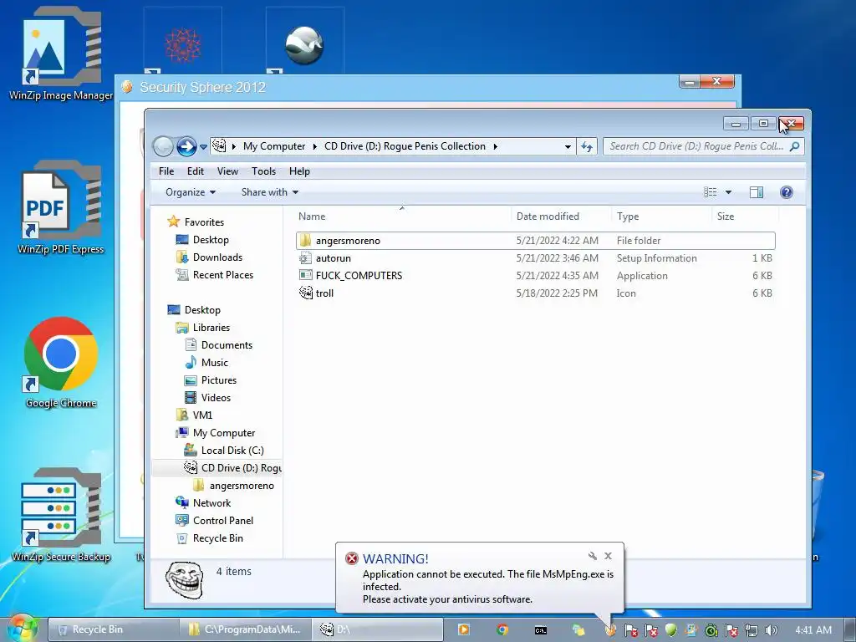Viewport: 856px width, 642px height.
Task: Click the search magnifier icon
Action: coord(795,146)
